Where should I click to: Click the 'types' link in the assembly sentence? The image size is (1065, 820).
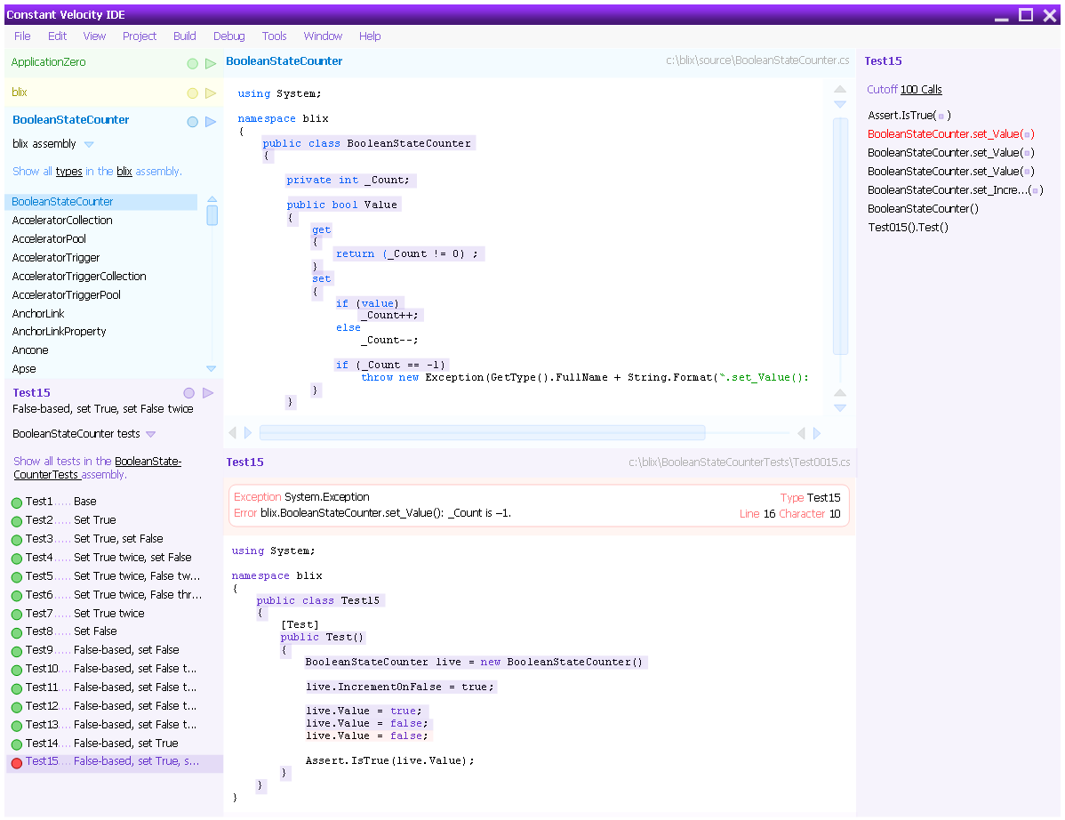tap(68, 171)
